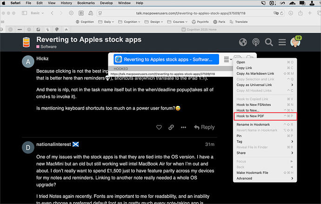Image resolution: width=321 pixels, height=204 pixels.
Task: Select Hook to New PDF
Action: (265, 116)
